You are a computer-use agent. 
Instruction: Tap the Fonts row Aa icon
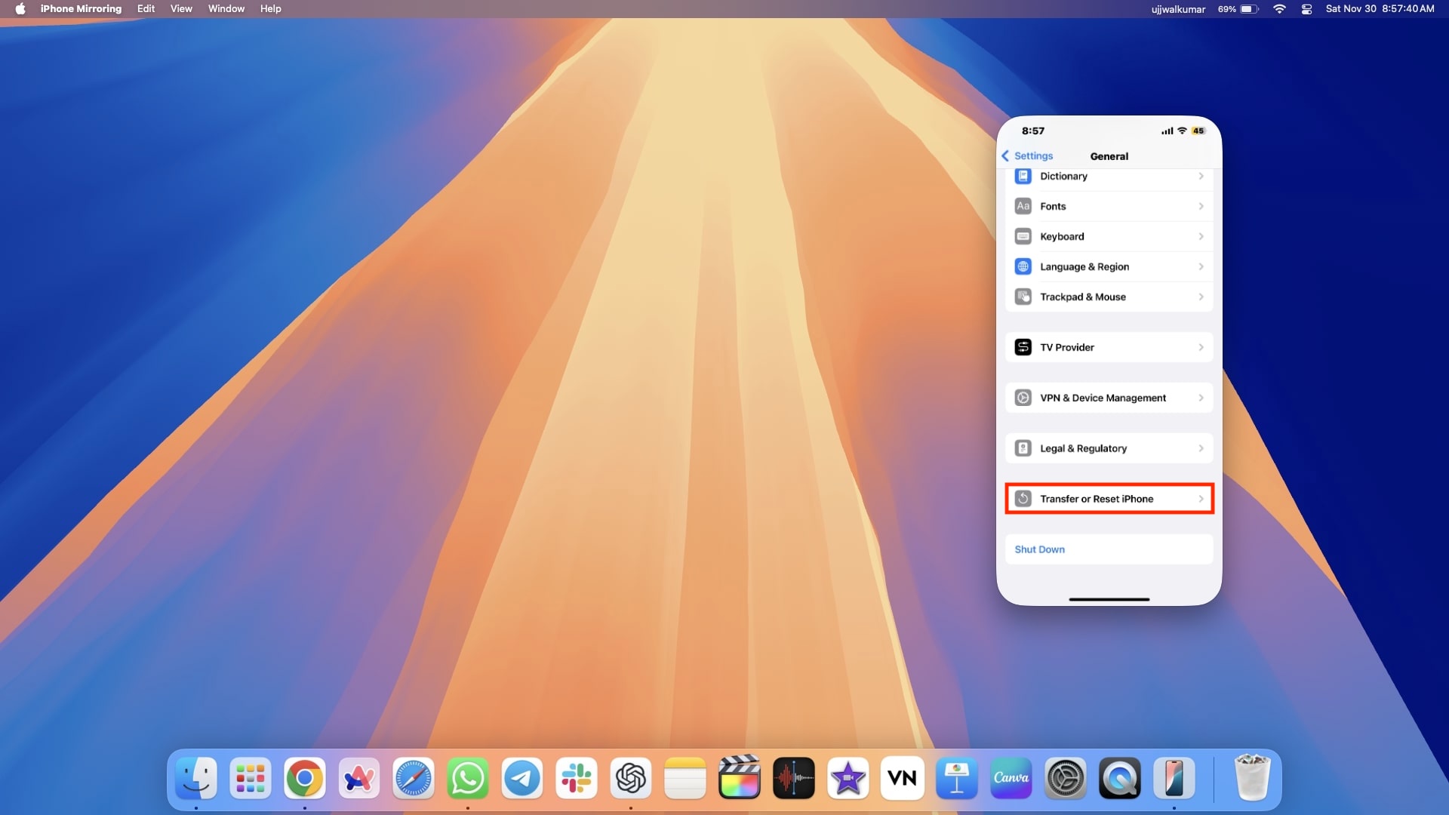tap(1023, 206)
